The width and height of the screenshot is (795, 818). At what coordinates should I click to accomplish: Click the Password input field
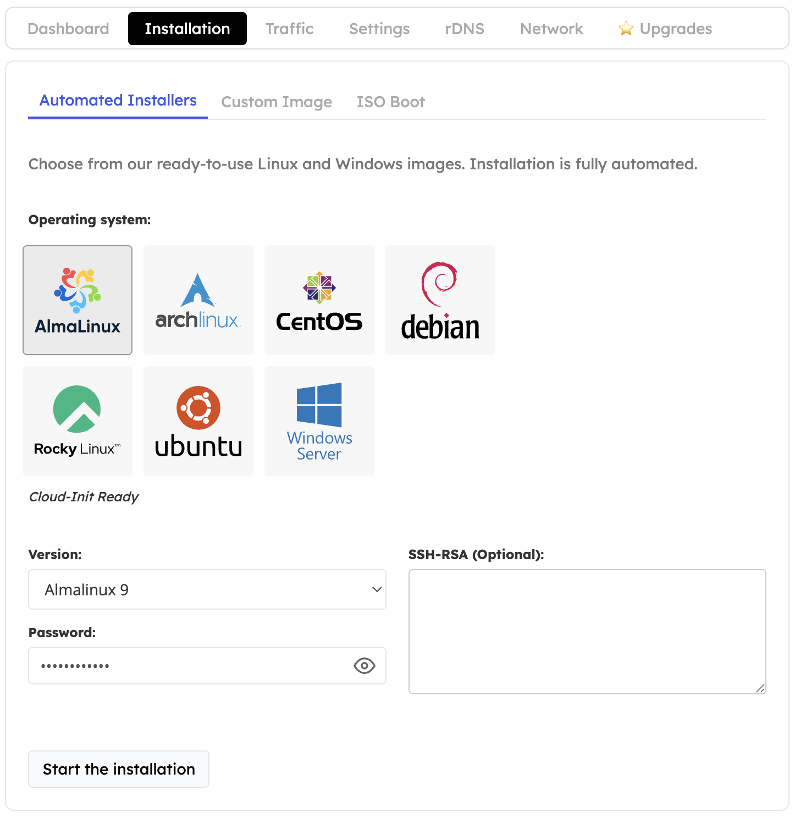coord(192,666)
